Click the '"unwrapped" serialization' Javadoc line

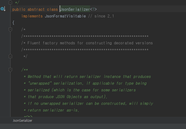click(85, 83)
